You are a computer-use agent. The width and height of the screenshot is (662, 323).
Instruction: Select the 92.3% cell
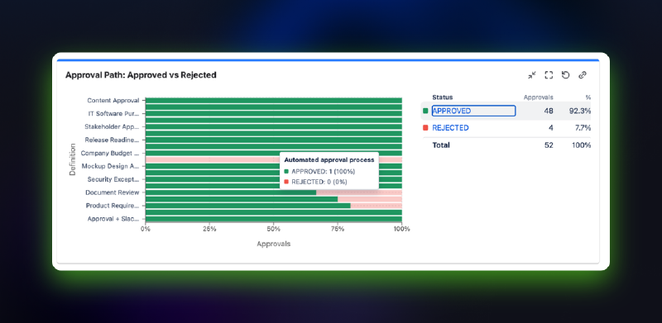click(x=580, y=111)
